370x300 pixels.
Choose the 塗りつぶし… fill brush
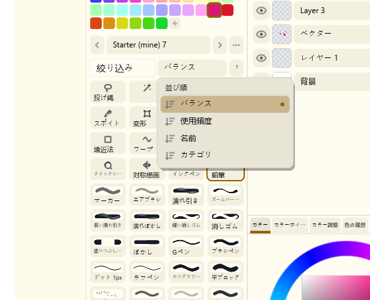point(108,247)
